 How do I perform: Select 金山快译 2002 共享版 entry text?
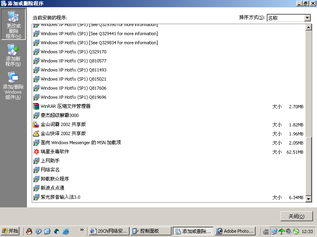coord(63,134)
